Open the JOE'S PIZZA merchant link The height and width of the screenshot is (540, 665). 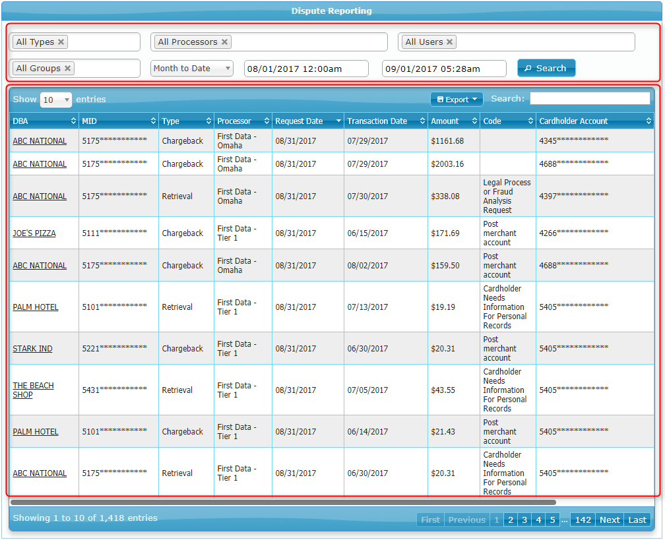click(34, 233)
